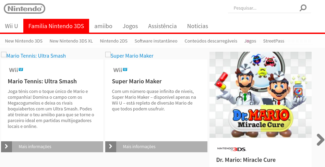
Task: Click Mais informações for Mario Tennis
Action: point(52,147)
